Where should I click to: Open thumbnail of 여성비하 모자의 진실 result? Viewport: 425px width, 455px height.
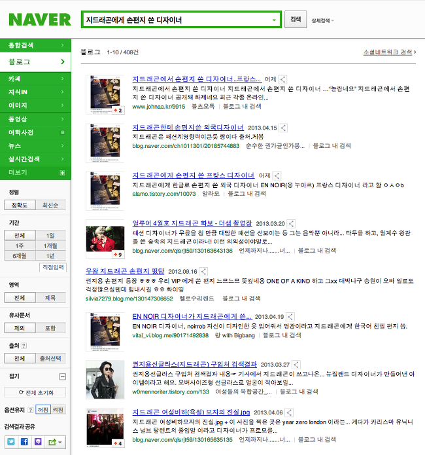105,428
